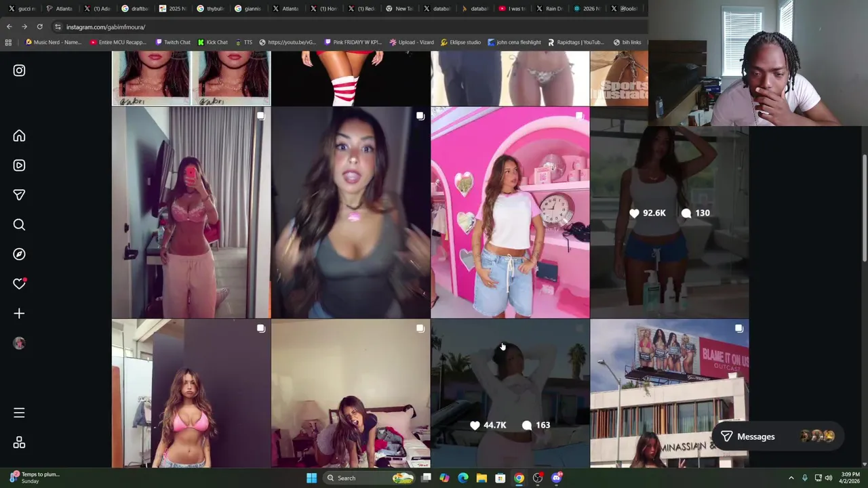The width and height of the screenshot is (868, 488).
Task: Open the weather widget in the taskbar
Action: pos(34,479)
